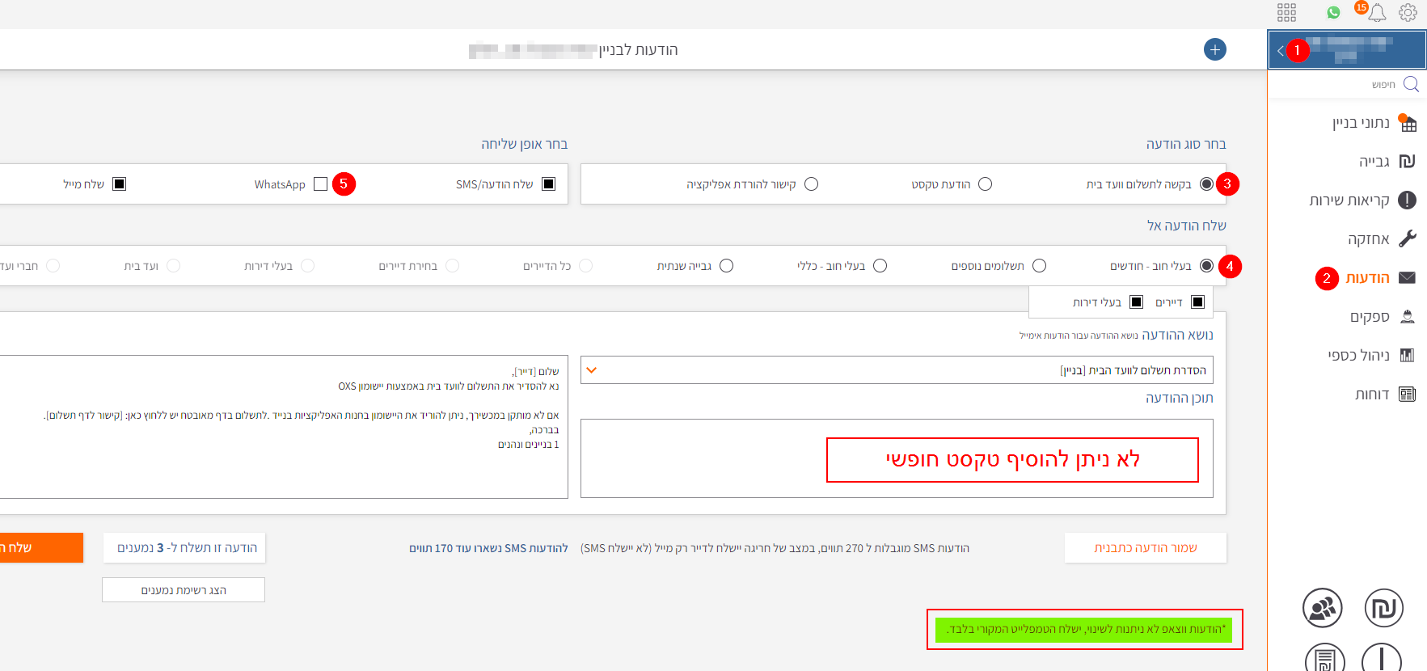Open the notifications bell icon
This screenshot has height=671, width=1427.
1377,12
